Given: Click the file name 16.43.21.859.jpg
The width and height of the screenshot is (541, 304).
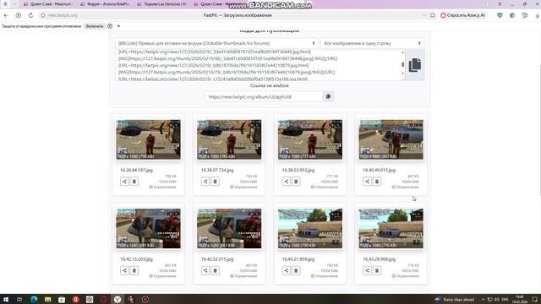Looking at the screenshot, I should point(298,259).
